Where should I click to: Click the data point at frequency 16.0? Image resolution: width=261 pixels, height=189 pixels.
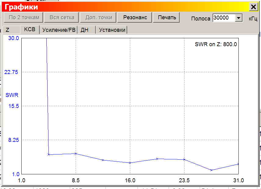tap(130, 163)
